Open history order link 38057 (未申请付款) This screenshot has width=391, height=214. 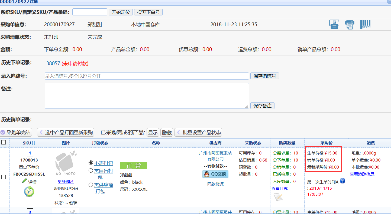pyautogui.click(x=67, y=63)
